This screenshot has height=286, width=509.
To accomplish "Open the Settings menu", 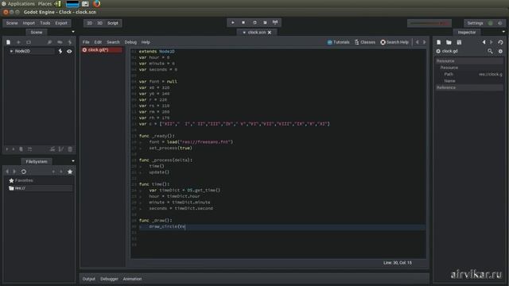I will click(475, 23).
